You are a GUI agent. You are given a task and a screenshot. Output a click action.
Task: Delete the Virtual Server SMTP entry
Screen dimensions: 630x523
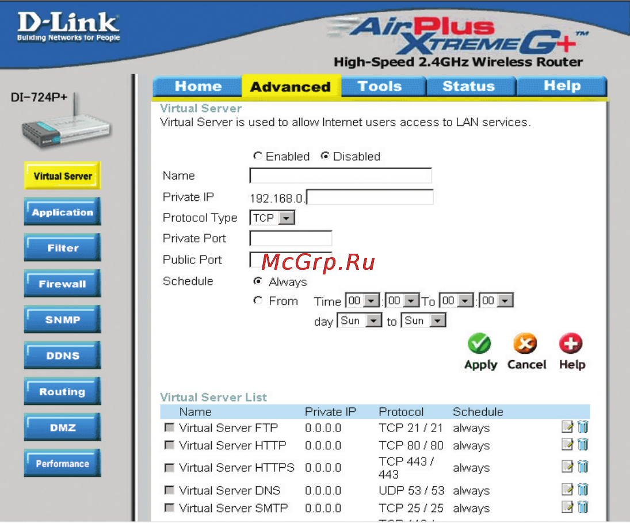[x=583, y=507]
